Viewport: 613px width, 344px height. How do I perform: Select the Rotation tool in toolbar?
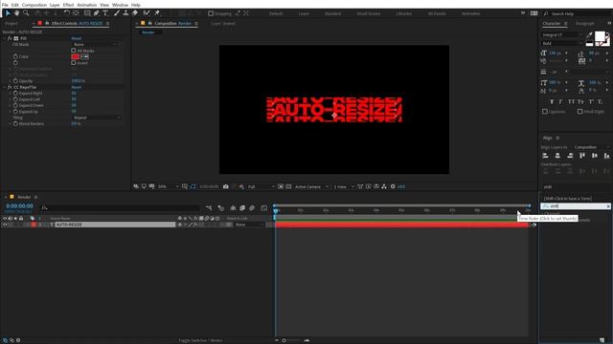click(67, 13)
